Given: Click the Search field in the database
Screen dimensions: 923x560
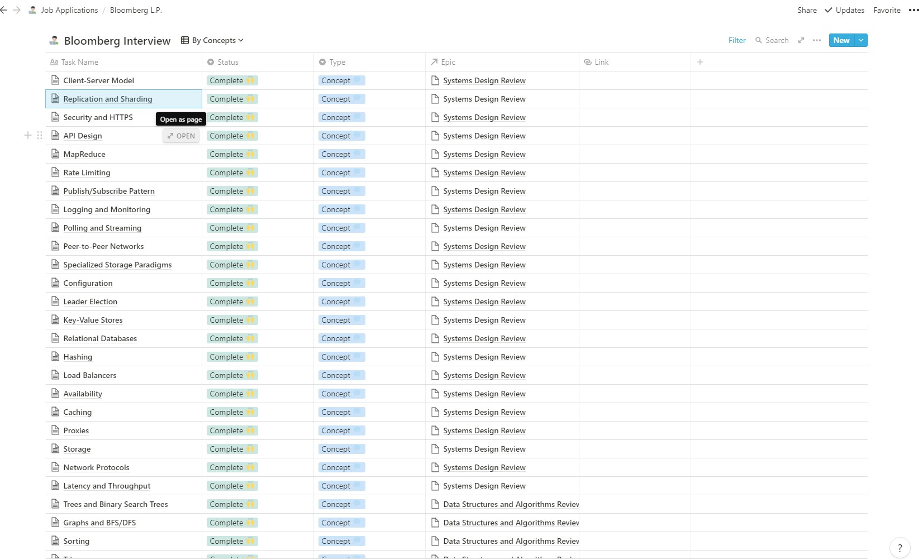Looking at the screenshot, I should coord(772,40).
